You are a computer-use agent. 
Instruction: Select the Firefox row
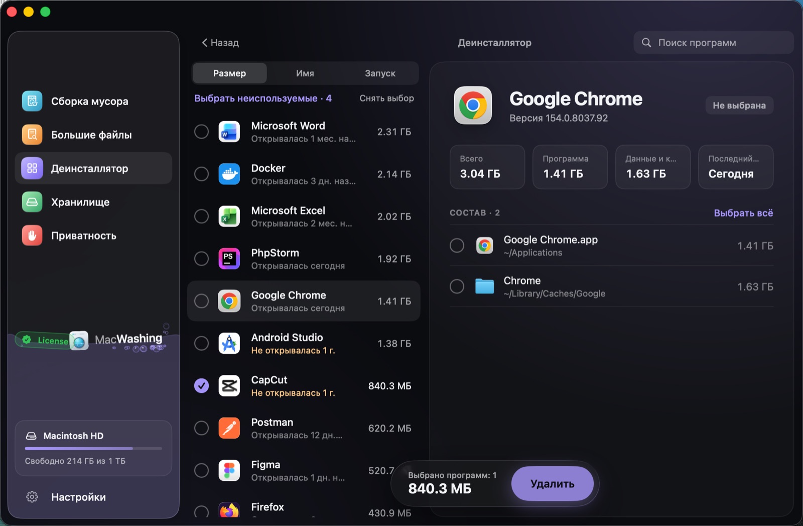[303, 508]
